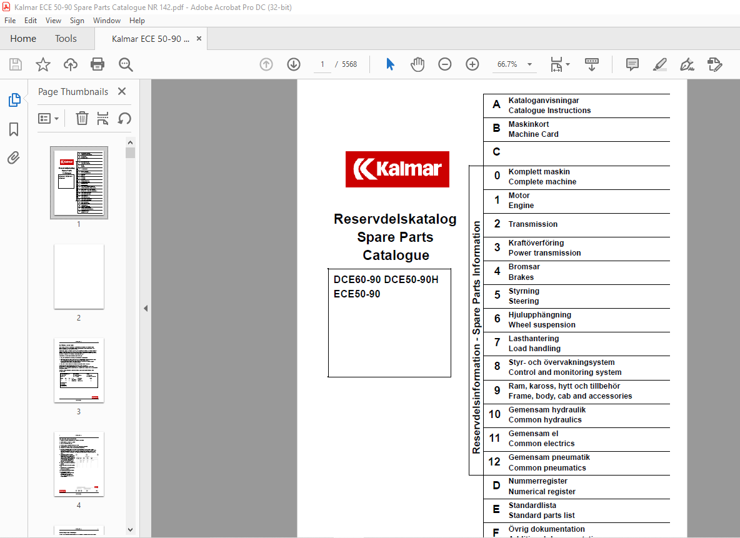Switch to the Tools tab
This screenshot has width=740, height=538.
point(66,39)
